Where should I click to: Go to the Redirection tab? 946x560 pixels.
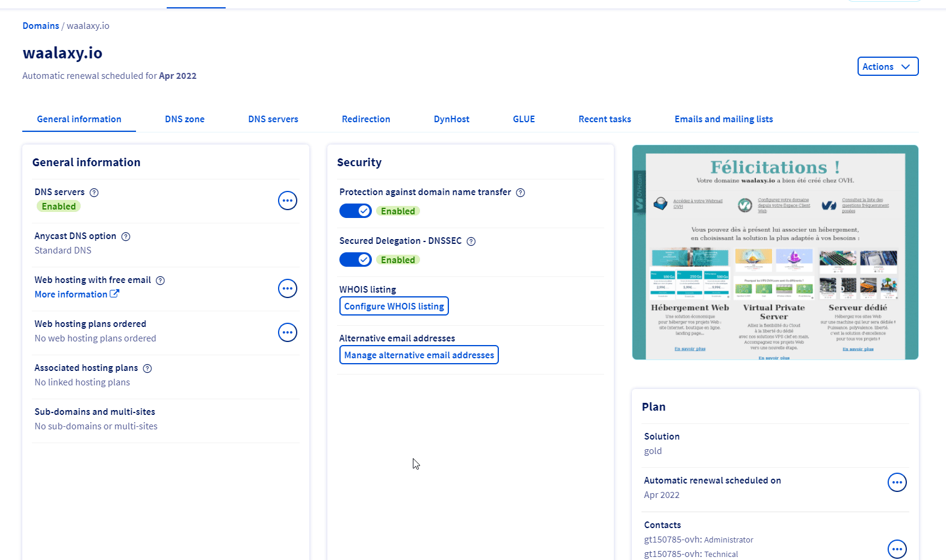pyautogui.click(x=366, y=119)
